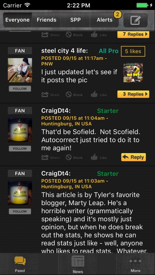The width and height of the screenshot is (155, 275).
Task: Follow CraigDt4 on the Marty Leap post
Action: (20, 211)
